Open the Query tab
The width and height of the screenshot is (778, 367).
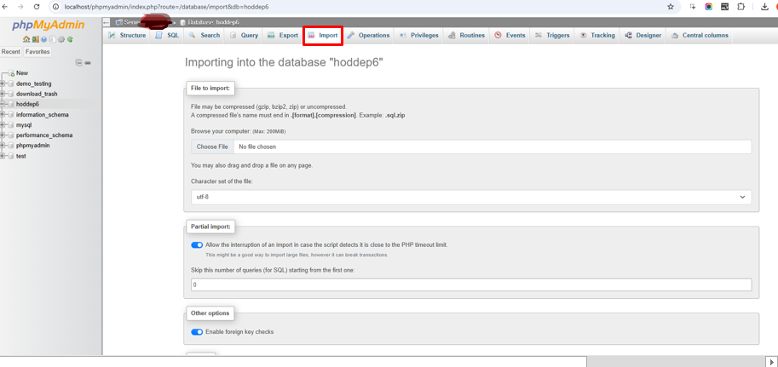pyautogui.click(x=244, y=35)
